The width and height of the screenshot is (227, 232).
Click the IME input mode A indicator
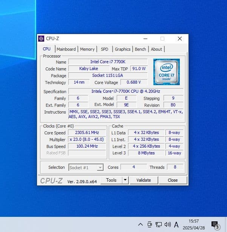tap(176, 224)
